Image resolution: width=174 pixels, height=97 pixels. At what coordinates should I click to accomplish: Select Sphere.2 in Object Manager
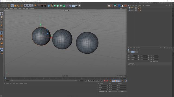(132, 11)
